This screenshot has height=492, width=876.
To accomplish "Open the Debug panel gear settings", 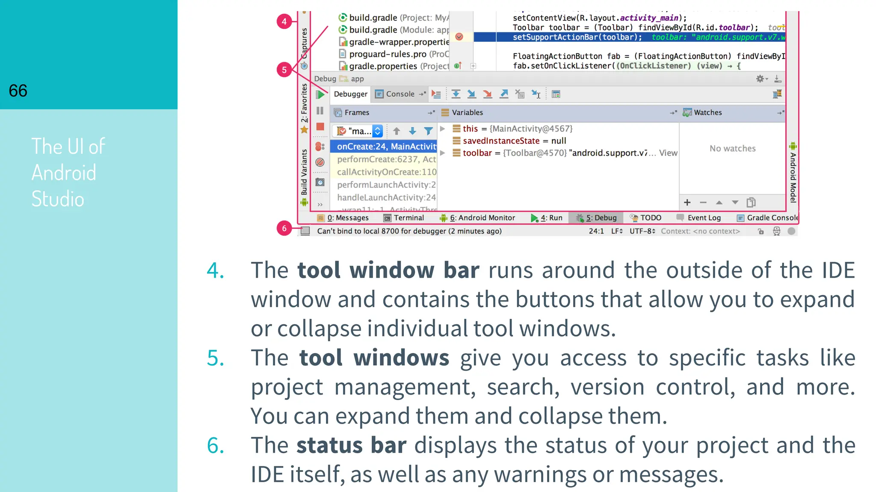I will 762,79.
